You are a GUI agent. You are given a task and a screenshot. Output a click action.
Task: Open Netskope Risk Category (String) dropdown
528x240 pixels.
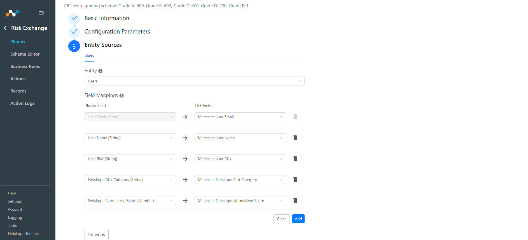pos(130,180)
